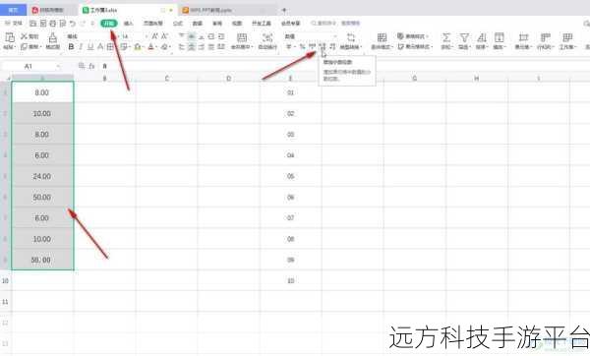Select the cell containing 50.00
This screenshot has width=590, height=356.
[42, 198]
